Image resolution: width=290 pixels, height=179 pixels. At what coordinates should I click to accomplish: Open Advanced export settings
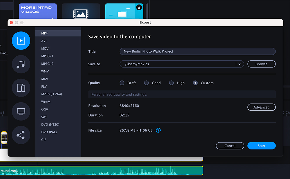(261, 107)
